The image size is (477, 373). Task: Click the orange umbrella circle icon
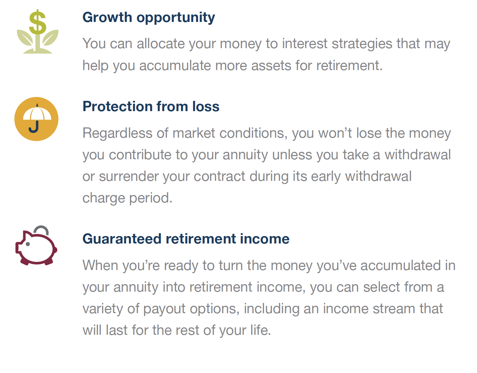coord(36,119)
